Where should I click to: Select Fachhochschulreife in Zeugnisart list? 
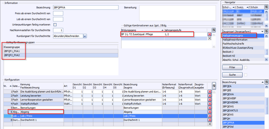click(x=239, y=43)
